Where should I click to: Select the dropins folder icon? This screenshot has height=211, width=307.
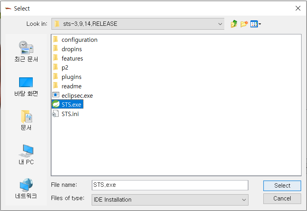pos(56,48)
